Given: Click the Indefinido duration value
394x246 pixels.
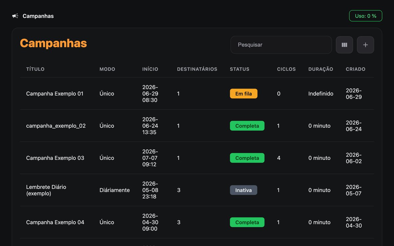Looking at the screenshot, I should [x=321, y=93].
